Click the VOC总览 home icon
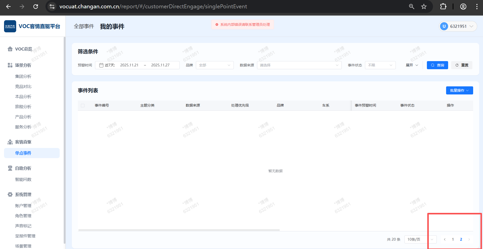Viewport: 483px width, 249px height. [x=10, y=49]
